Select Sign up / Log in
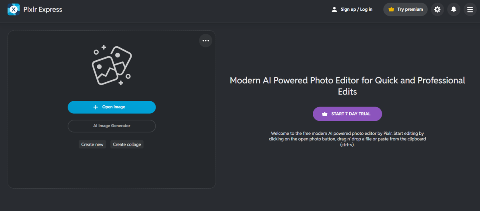This screenshot has height=211, width=480. 352,10
